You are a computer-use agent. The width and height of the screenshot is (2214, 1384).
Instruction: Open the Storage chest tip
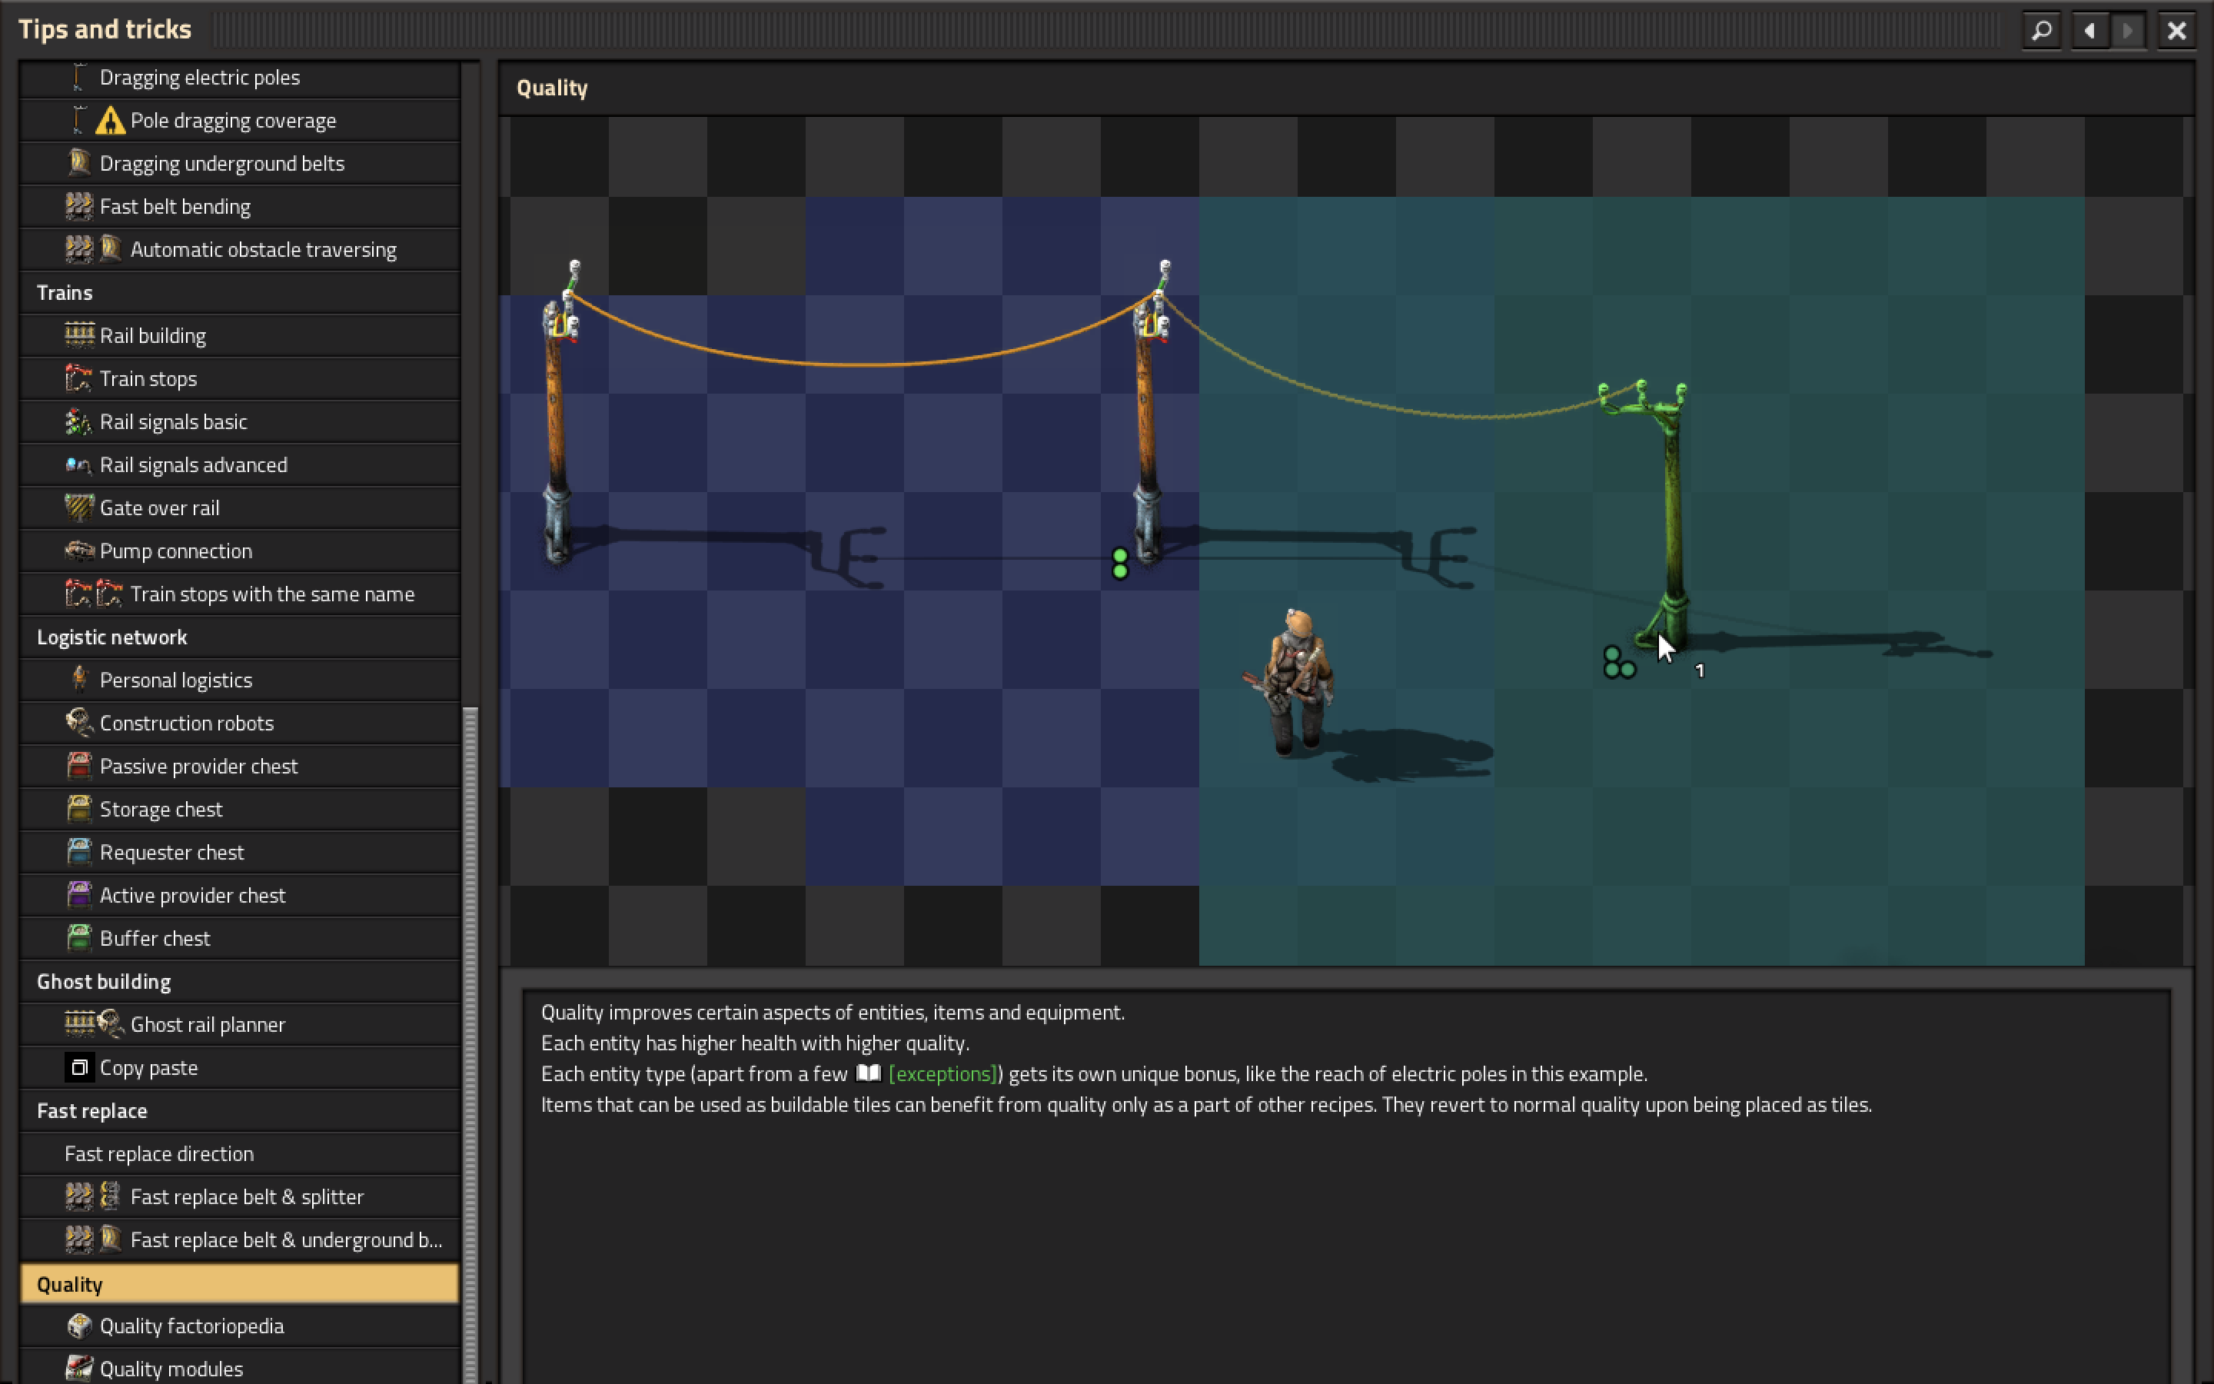pyautogui.click(x=240, y=809)
